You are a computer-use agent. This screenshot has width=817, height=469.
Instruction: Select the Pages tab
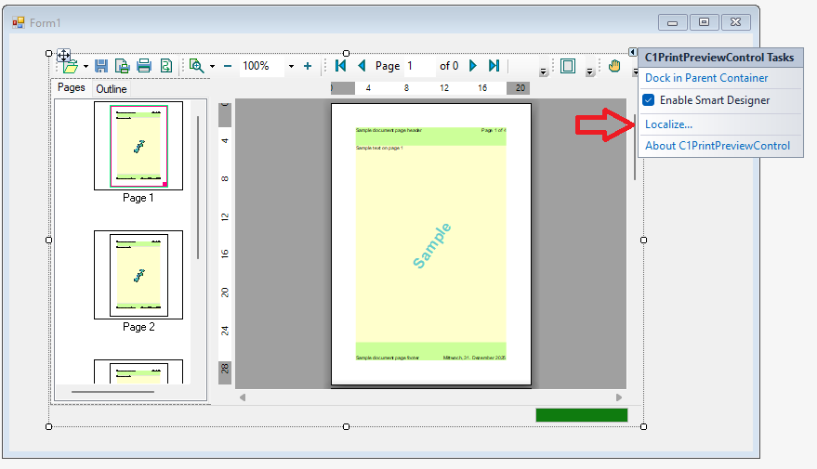[x=72, y=88]
